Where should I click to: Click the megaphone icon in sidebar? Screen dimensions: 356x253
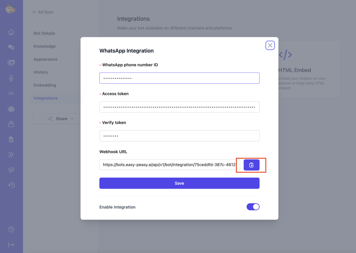pos(11,170)
